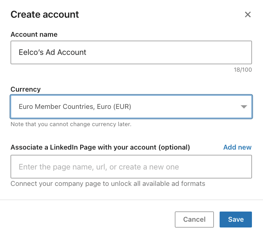This screenshot has width=263, height=235.
Task: Click the Currency label
Action: click(26, 89)
